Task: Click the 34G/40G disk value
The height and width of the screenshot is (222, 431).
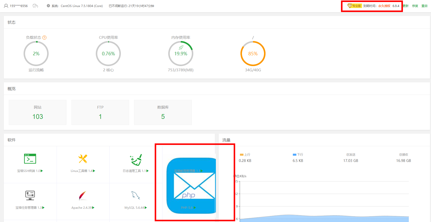Action: click(253, 70)
